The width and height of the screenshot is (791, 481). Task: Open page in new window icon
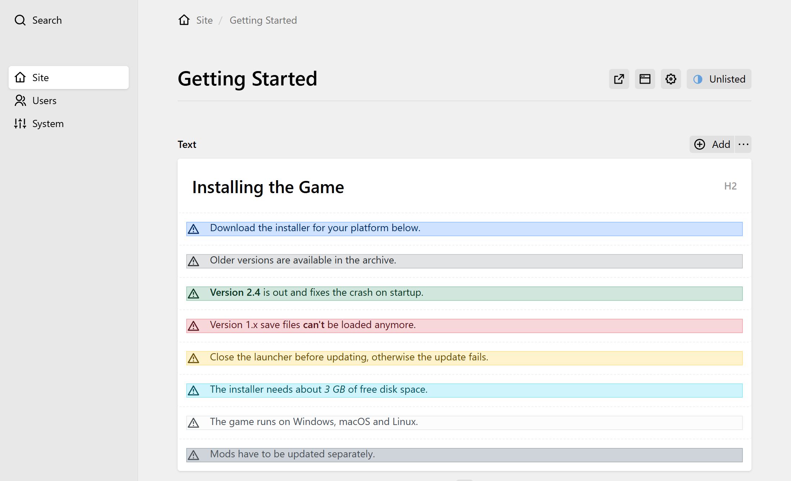click(619, 79)
